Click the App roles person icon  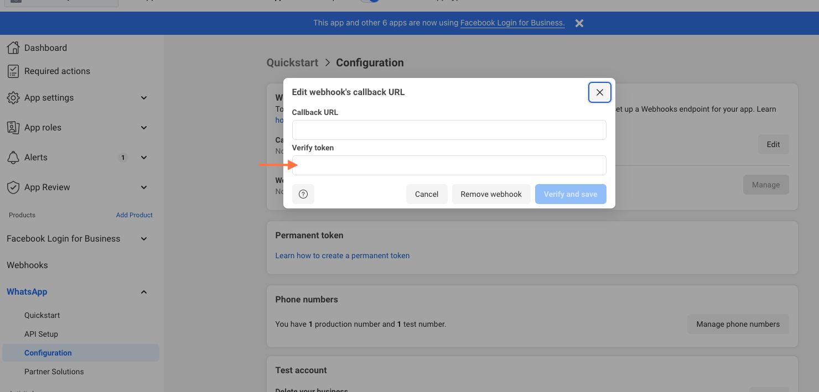(x=13, y=128)
